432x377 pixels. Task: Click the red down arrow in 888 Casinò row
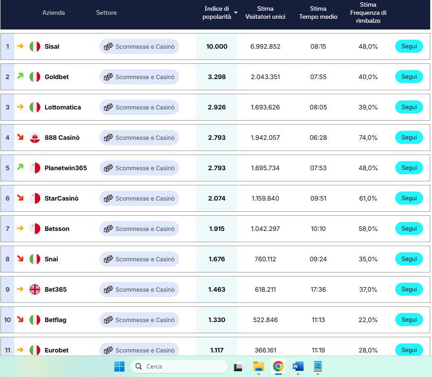(x=20, y=137)
